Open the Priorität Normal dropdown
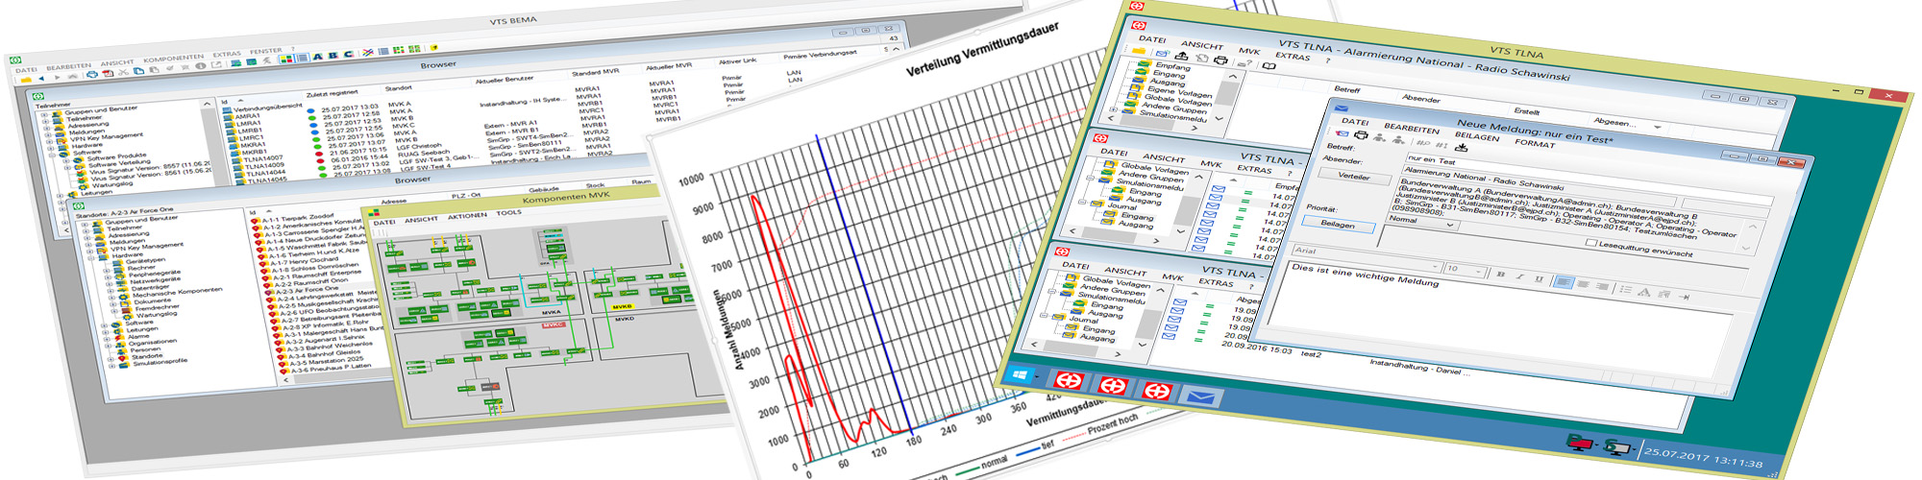1922x480 pixels. coord(1421,222)
